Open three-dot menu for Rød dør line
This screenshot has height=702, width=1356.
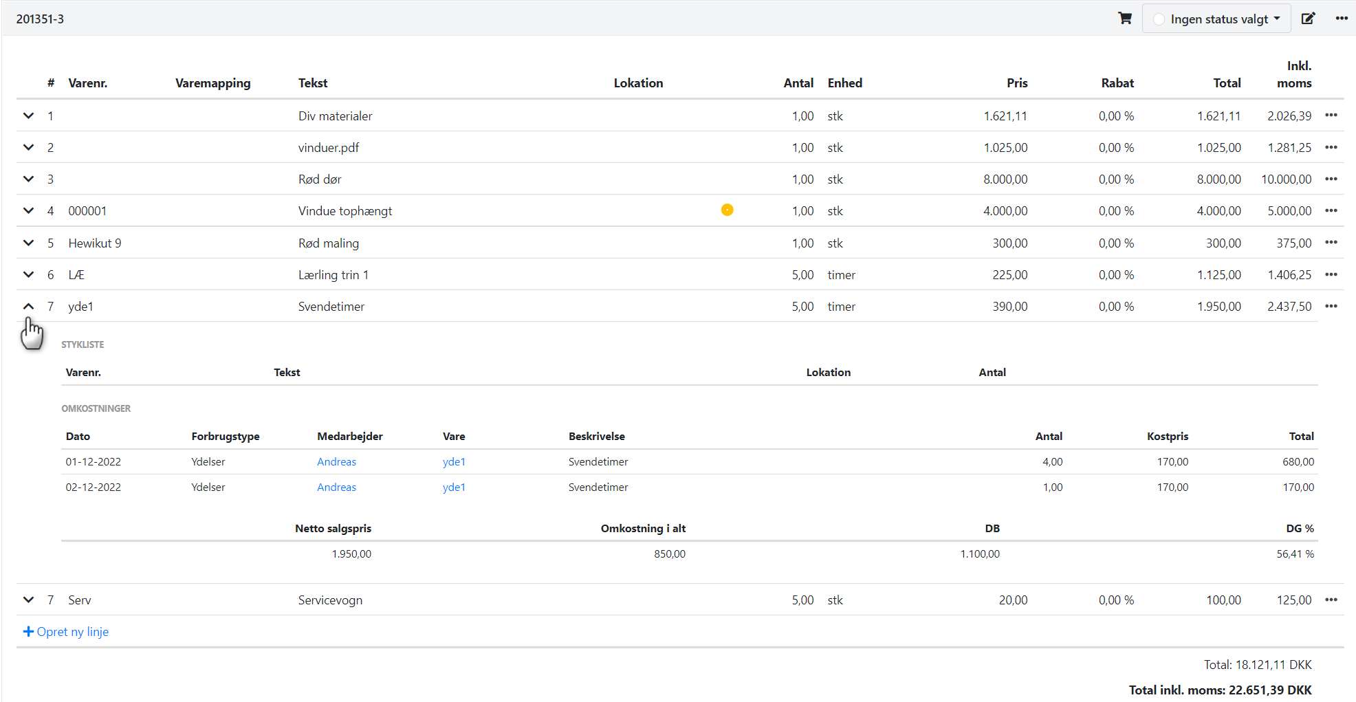click(x=1331, y=179)
